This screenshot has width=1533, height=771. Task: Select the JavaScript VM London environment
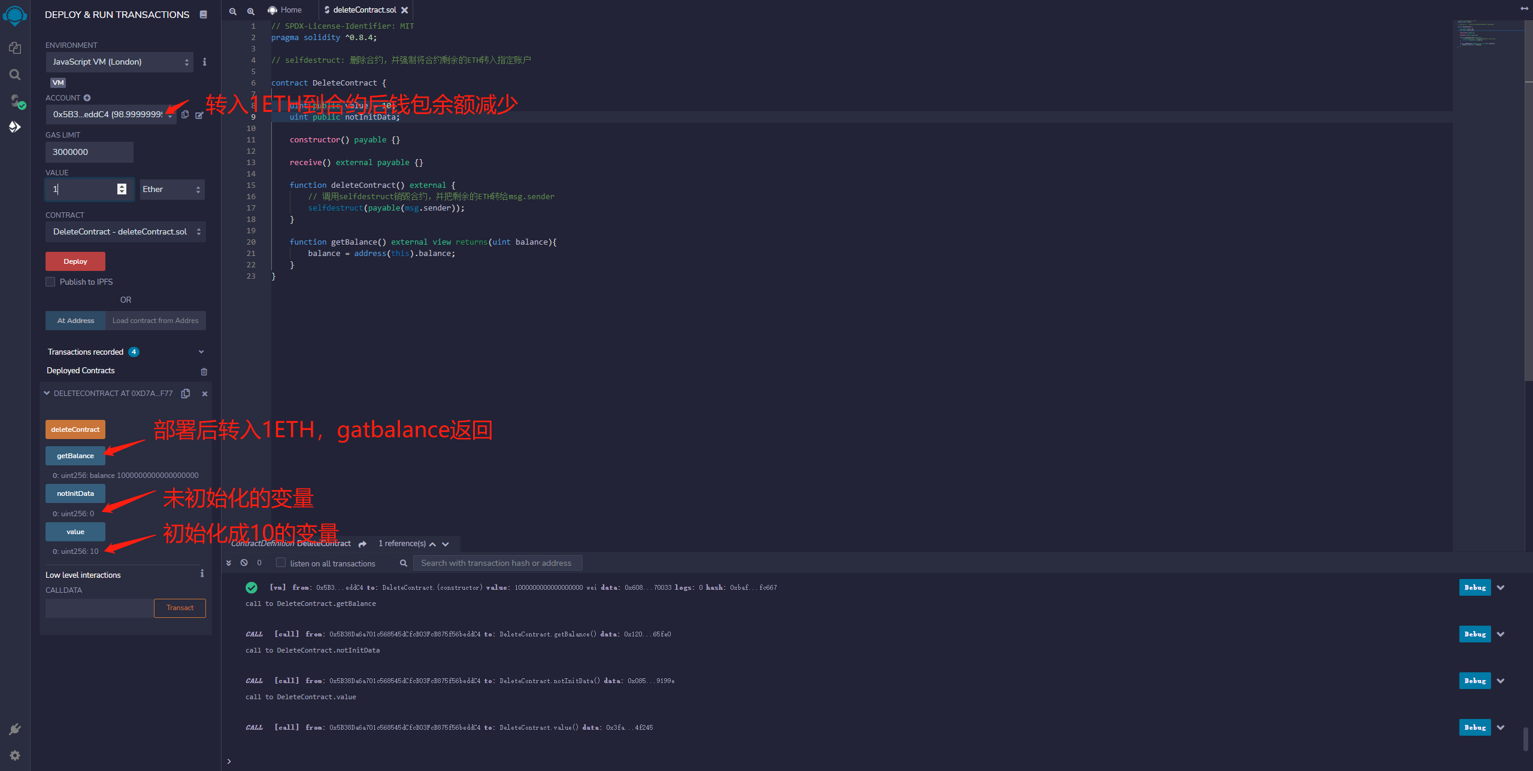118,61
